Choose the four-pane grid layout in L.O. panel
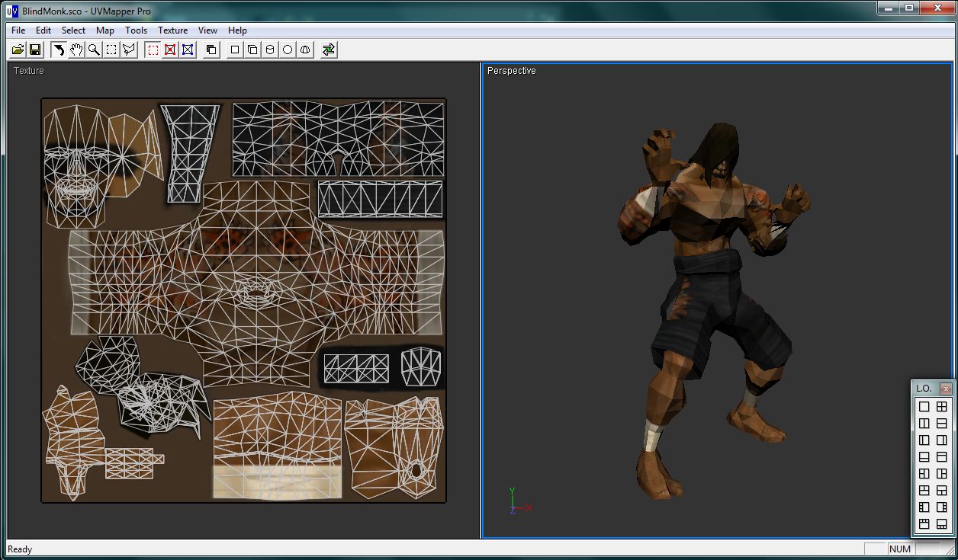Screen dimensions: 958x560 tap(942, 407)
